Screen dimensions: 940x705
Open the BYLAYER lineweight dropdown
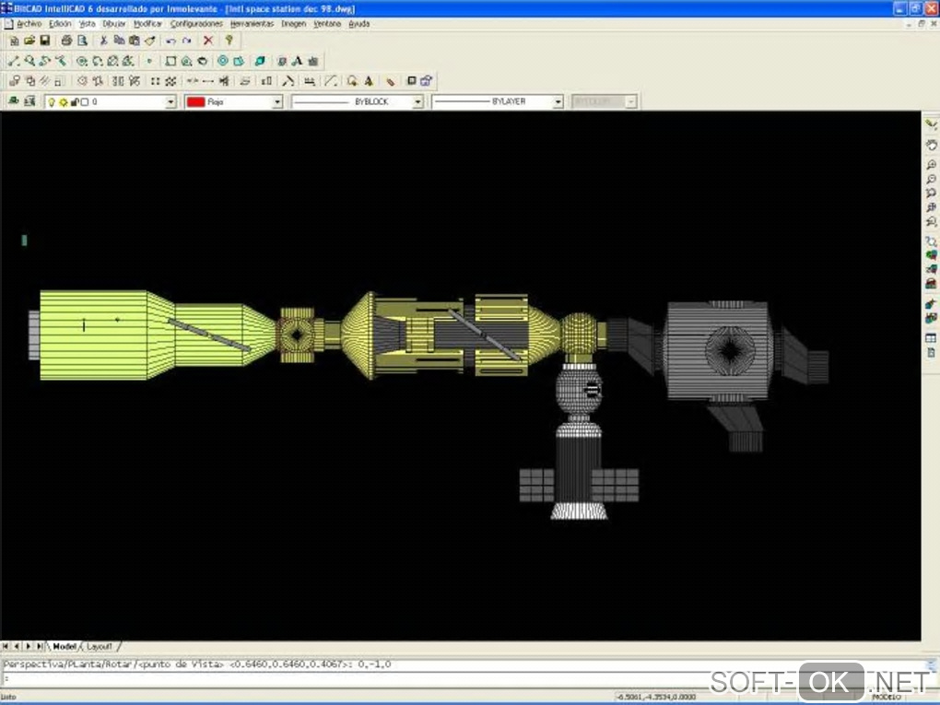pyautogui.click(x=558, y=102)
